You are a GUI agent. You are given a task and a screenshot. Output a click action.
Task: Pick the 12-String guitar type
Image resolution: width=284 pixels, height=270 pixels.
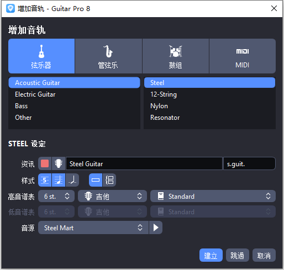209,94
